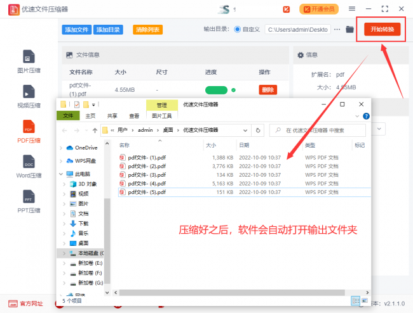The height and width of the screenshot is (313, 413).
Task: Click the 添加文件 button
Action: [77, 30]
